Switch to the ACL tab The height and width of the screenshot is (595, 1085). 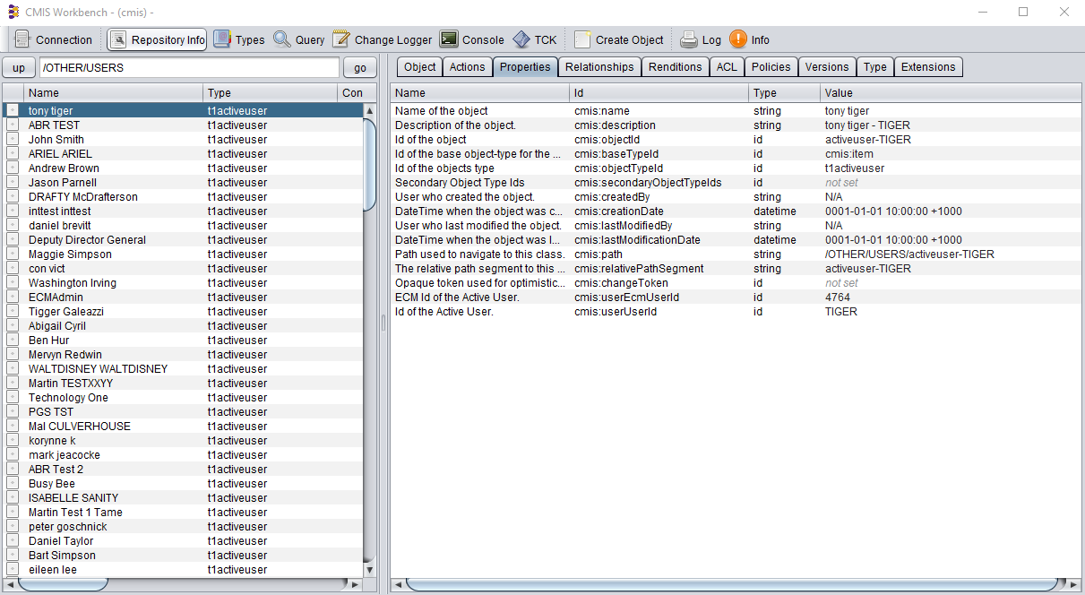click(727, 67)
